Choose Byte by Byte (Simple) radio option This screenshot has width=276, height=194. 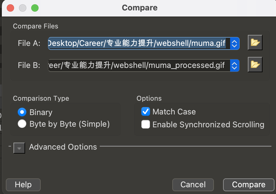point(22,124)
